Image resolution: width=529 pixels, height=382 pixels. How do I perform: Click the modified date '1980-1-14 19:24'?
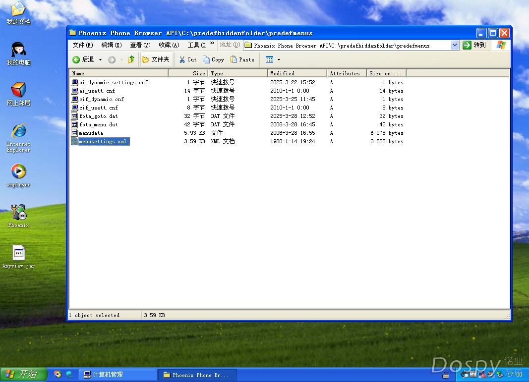pos(293,141)
